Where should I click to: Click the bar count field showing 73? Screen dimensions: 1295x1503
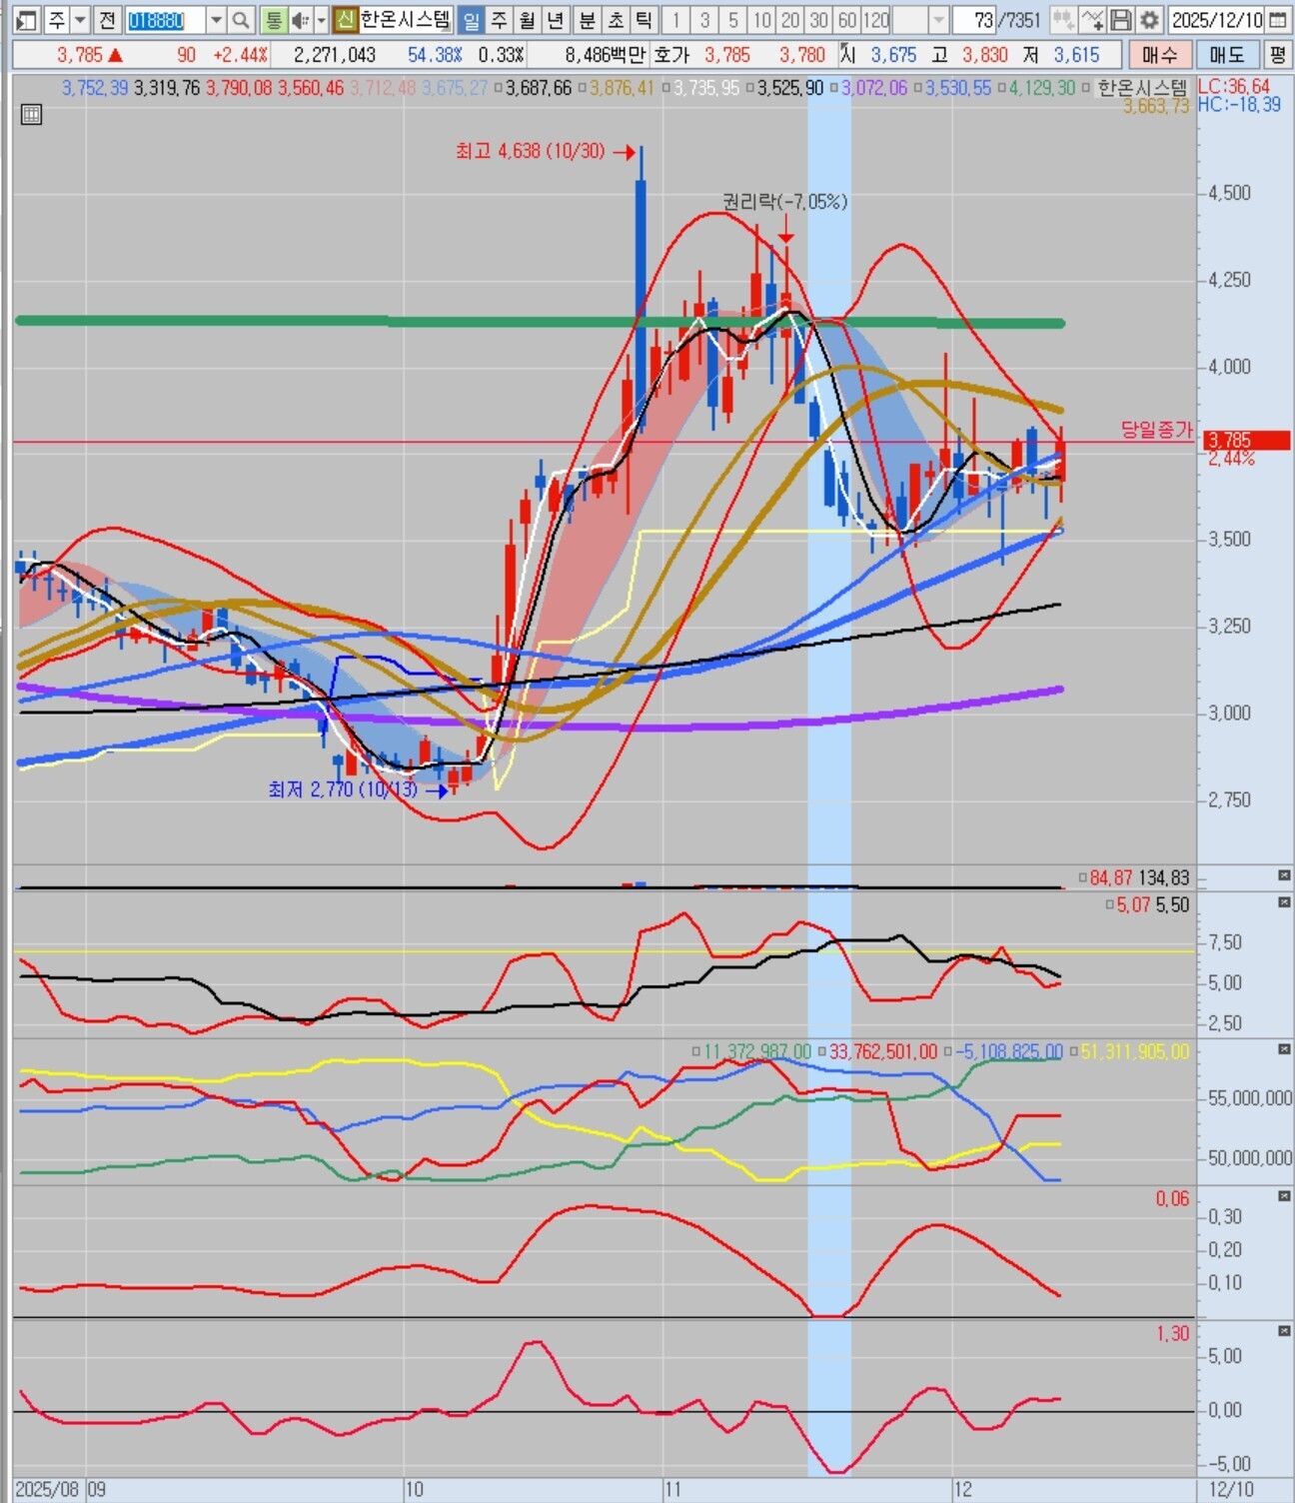pos(974,19)
